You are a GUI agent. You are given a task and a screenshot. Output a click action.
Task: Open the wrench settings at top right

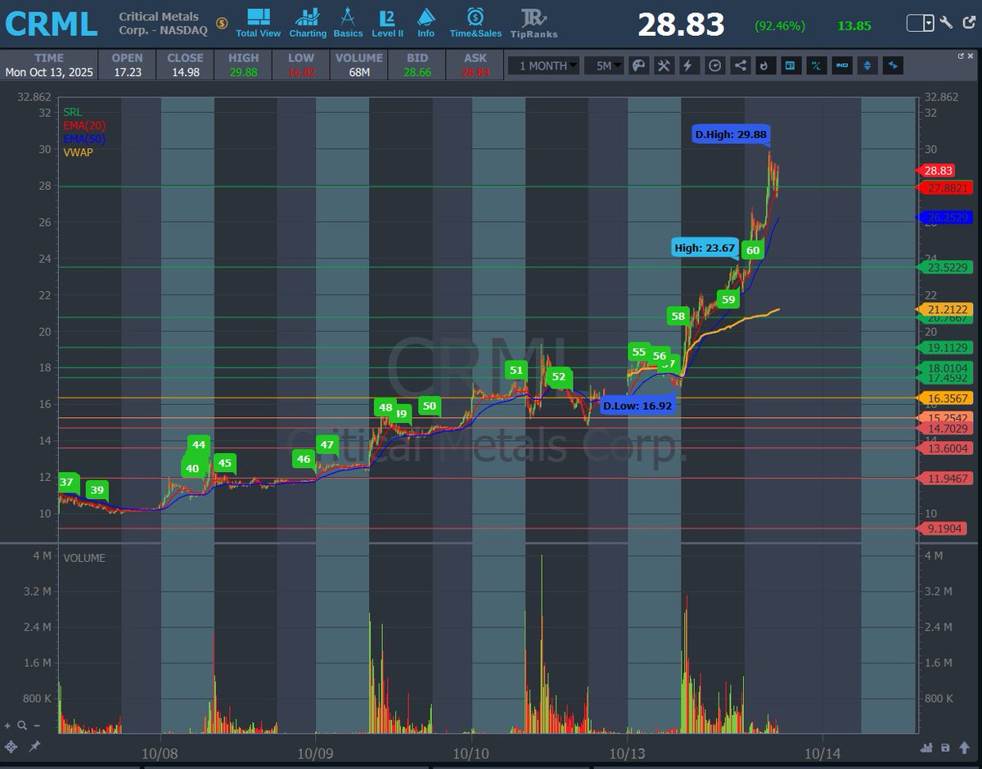pos(947,23)
